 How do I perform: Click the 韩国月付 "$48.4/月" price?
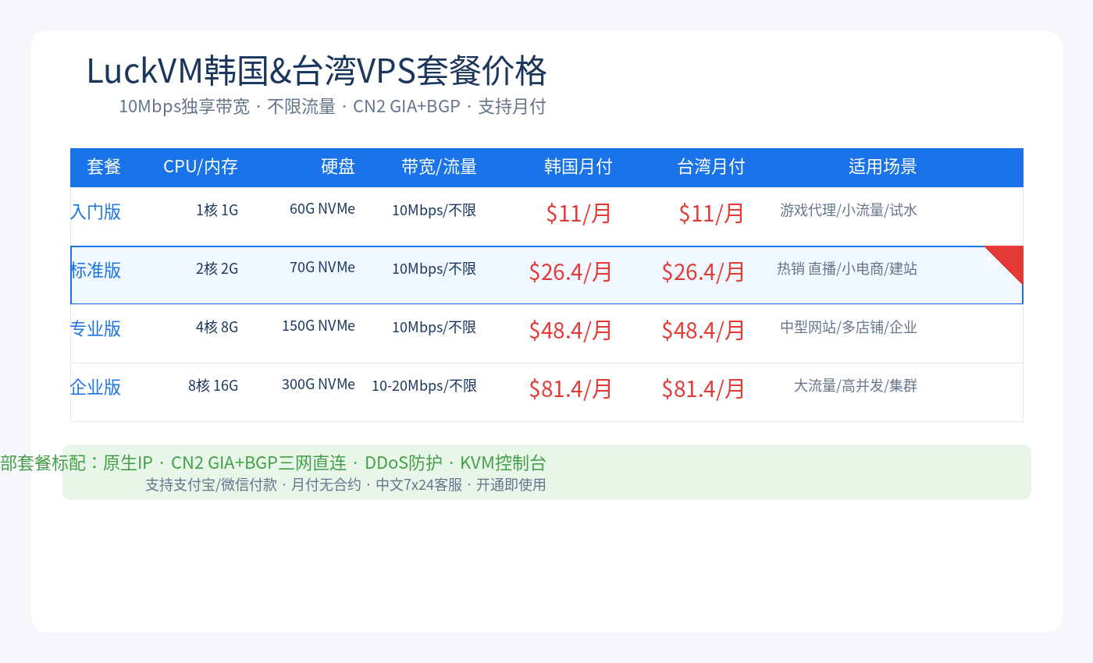(571, 330)
